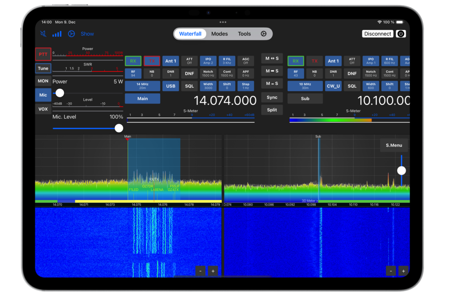
Task: Open the CW_U mode selector on sub receiver
Action: coord(333,86)
